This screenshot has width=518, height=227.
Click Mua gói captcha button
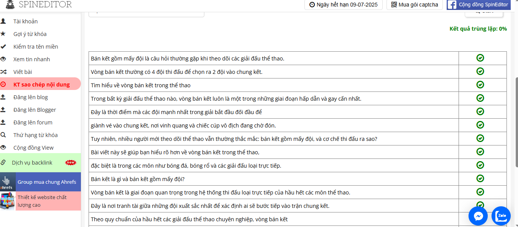(415, 5)
